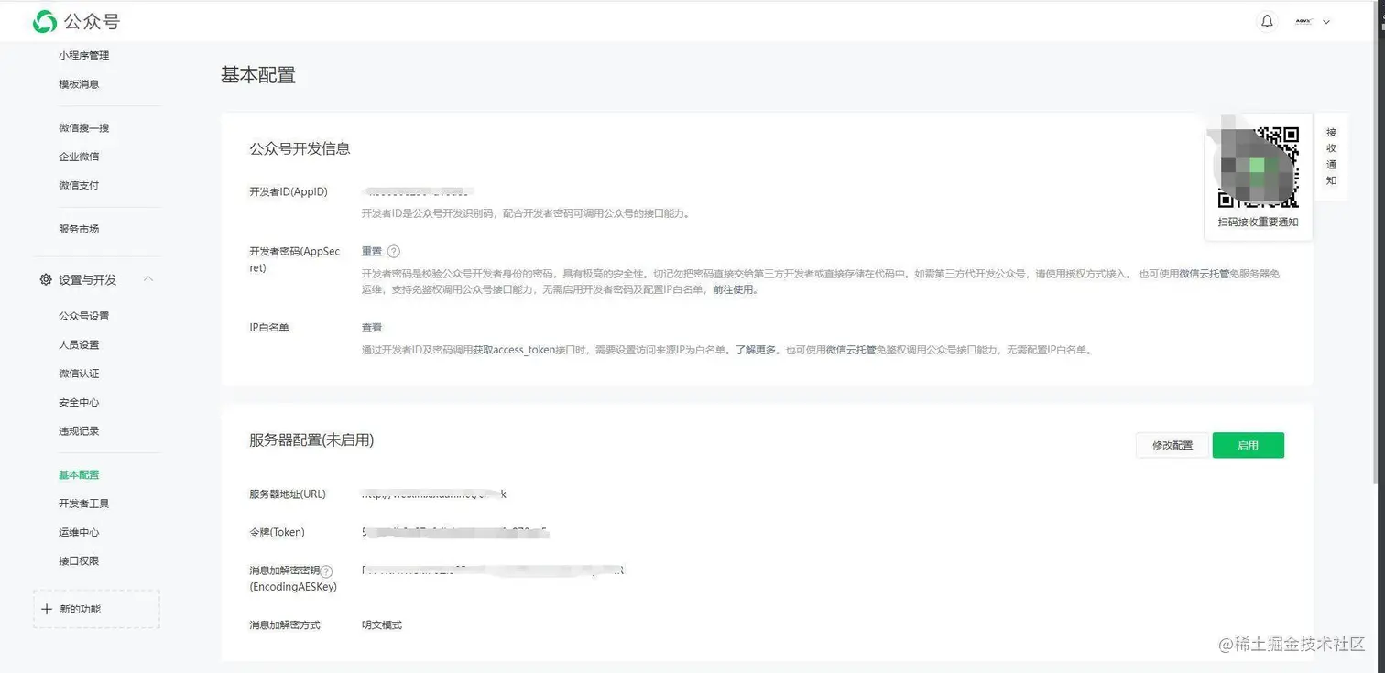Click the 公众号开发信息 section title
1385x673 pixels.
(x=300, y=148)
